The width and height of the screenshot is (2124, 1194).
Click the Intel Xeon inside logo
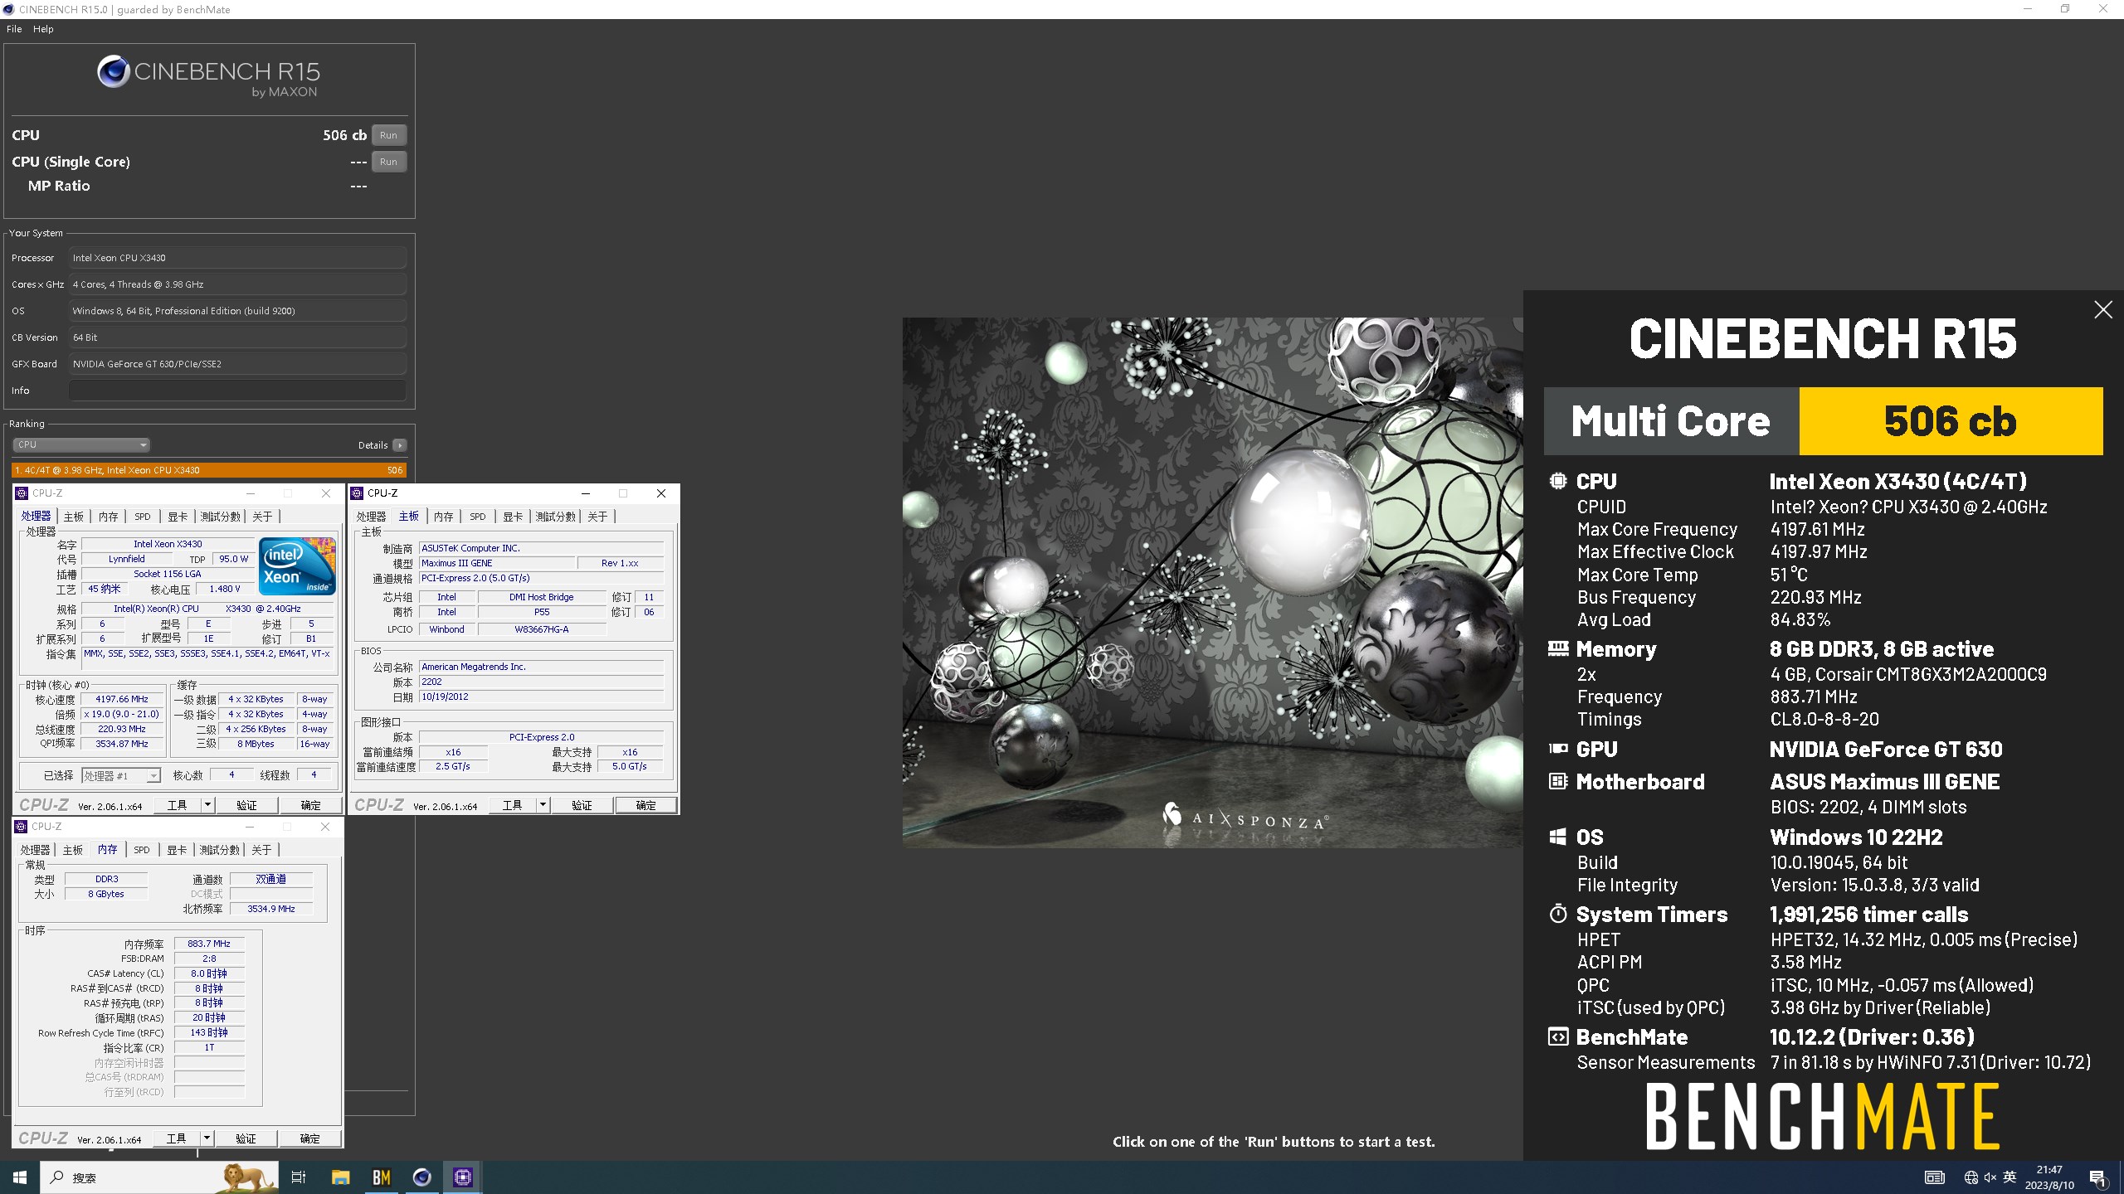pyautogui.click(x=297, y=566)
